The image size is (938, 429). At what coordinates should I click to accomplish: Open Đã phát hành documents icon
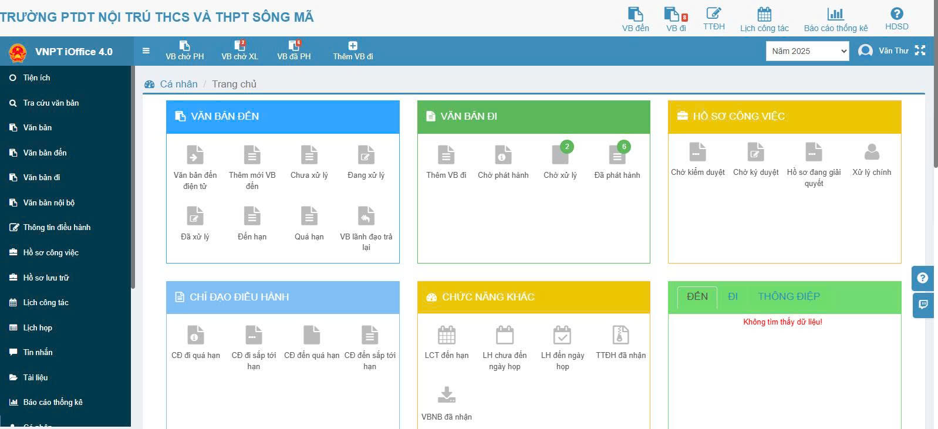click(617, 156)
